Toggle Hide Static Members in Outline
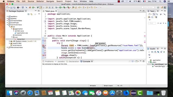 [x=161, y=52]
